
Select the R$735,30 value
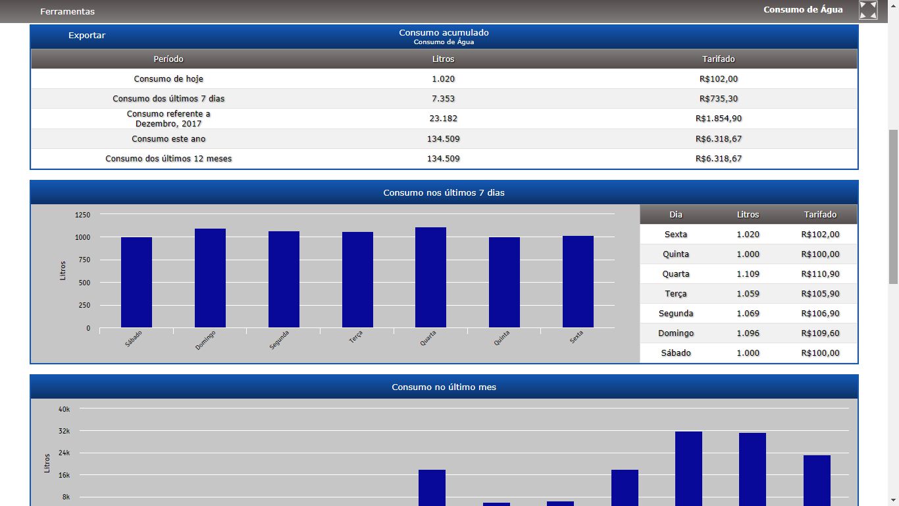pyautogui.click(x=719, y=99)
